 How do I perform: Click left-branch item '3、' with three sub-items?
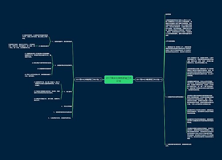[68, 92]
